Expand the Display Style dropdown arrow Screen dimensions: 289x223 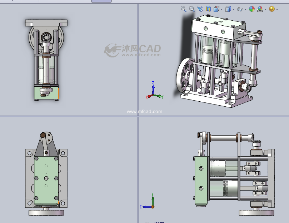[233, 9]
